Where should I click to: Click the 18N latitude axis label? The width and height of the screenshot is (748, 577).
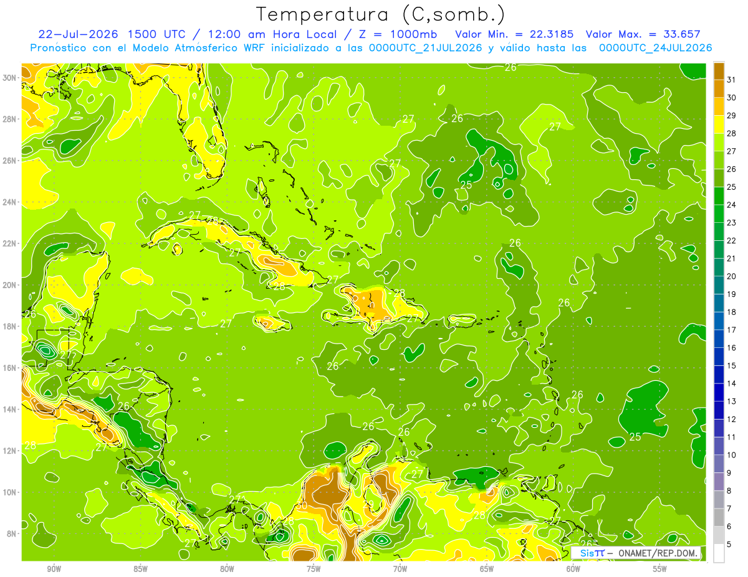(10, 326)
